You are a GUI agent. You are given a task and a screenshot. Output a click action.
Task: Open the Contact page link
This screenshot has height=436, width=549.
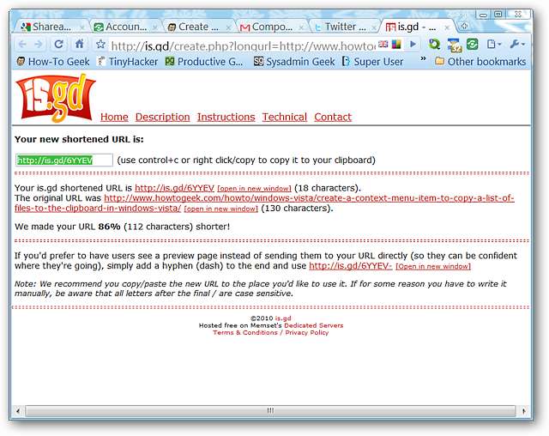pos(333,117)
